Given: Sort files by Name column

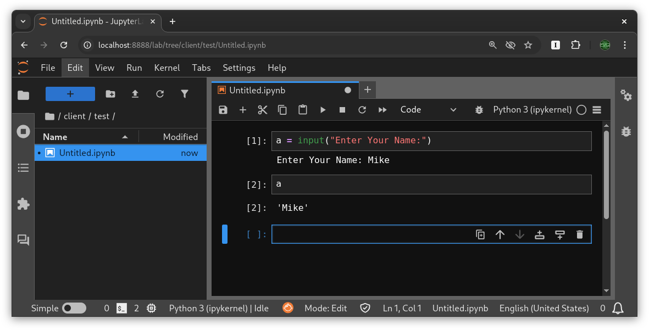Looking at the screenshot, I should pos(86,137).
